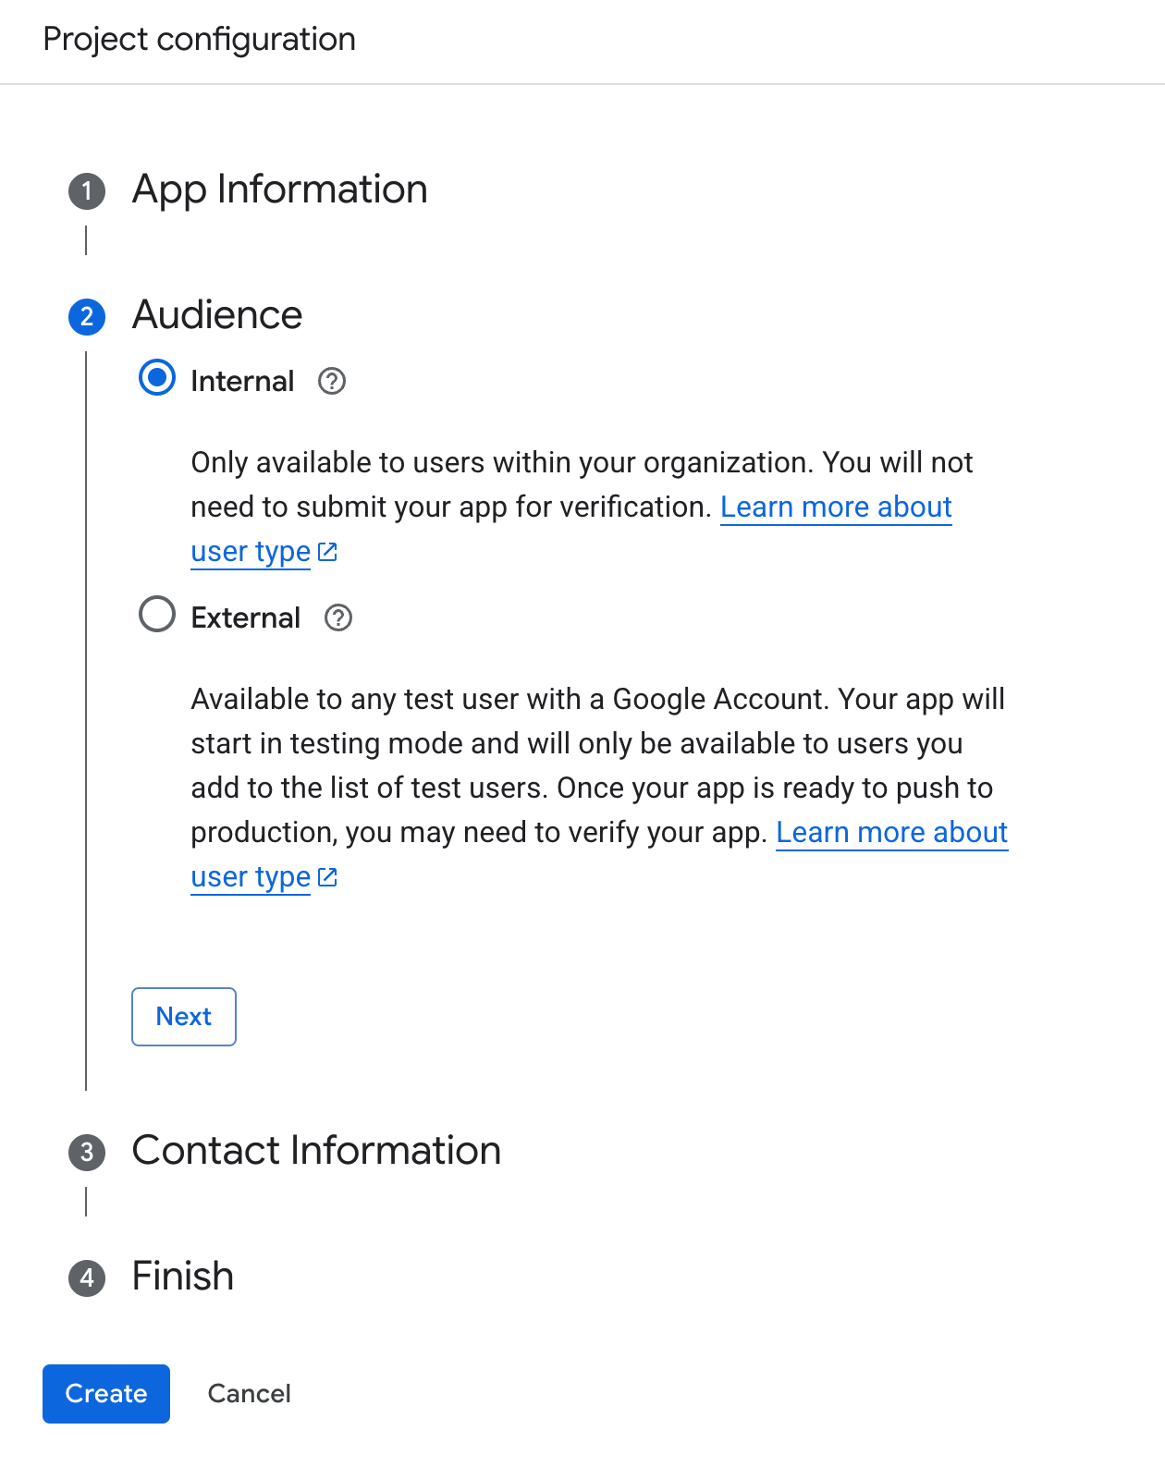Cancel the project configuration
This screenshot has width=1165, height=1479.
pyautogui.click(x=249, y=1394)
